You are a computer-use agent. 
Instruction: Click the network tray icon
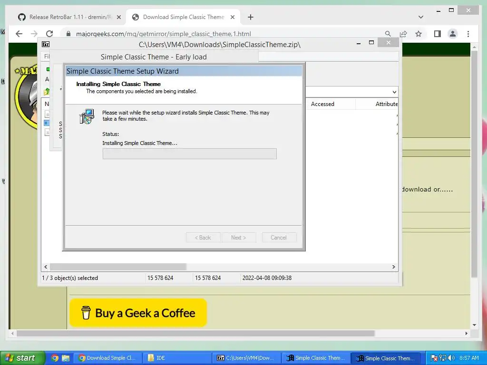pyautogui.click(x=443, y=358)
